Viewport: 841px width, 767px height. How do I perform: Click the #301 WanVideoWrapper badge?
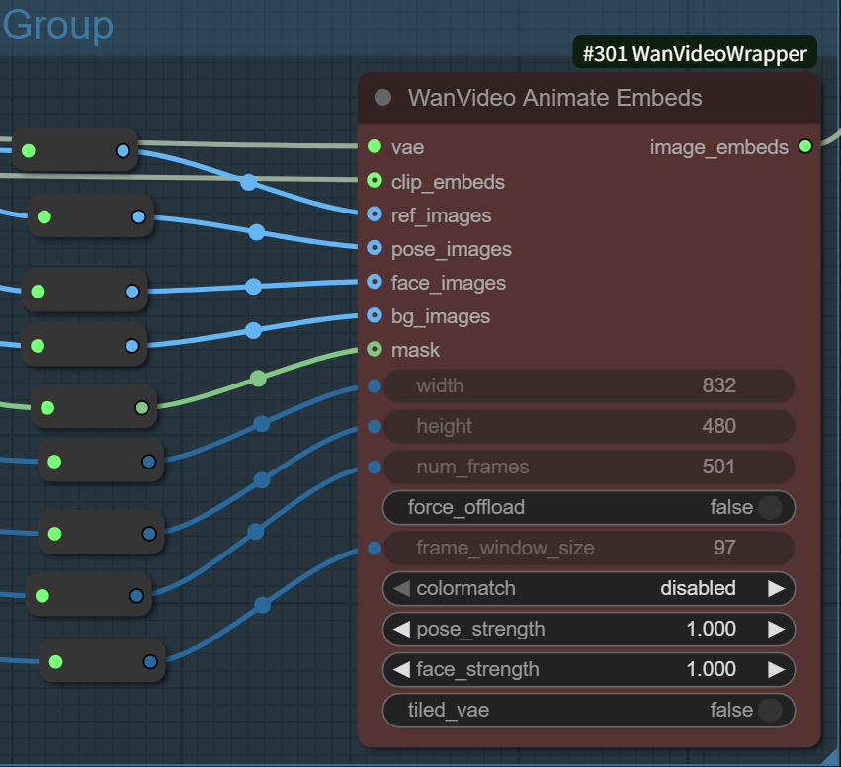pyautogui.click(x=695, y=54)
